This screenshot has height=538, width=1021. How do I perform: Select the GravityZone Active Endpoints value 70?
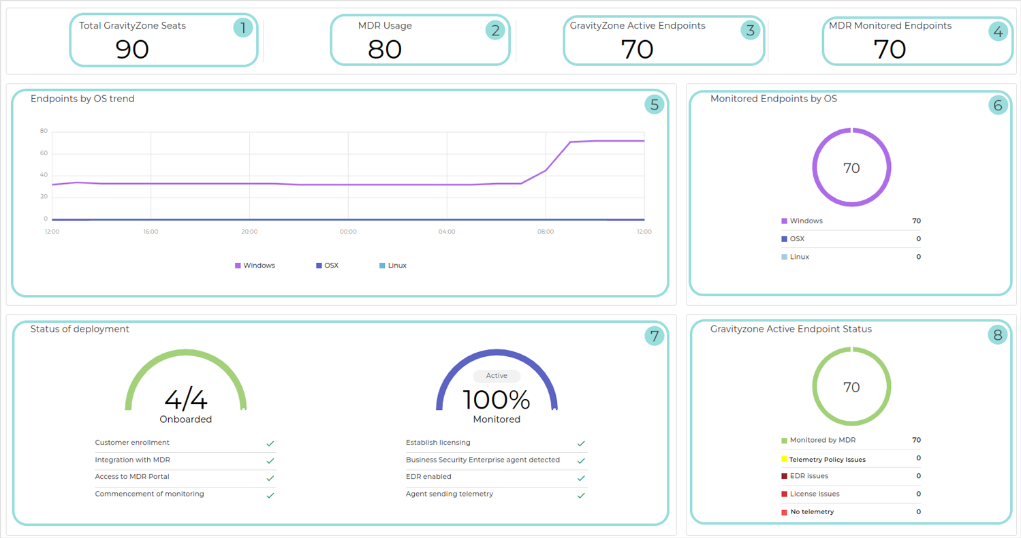(x=637, y=50)
